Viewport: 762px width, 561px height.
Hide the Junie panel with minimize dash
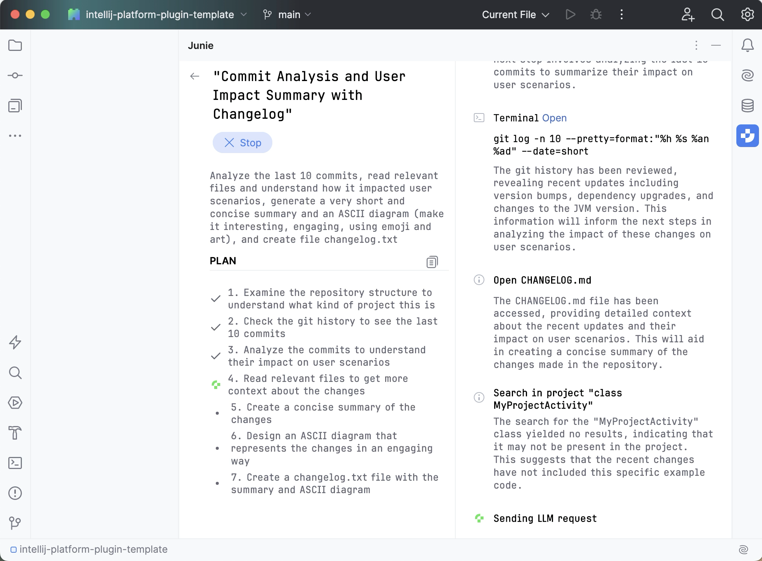(716, 46)
